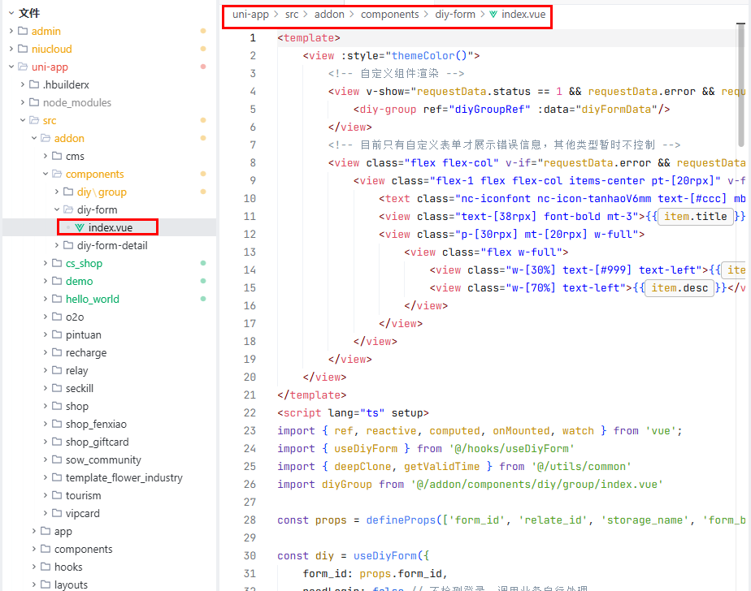This screenshot has height=591, width=751.
Task: Click the 'uni-app' breadcrumb link
Action: 250,15
